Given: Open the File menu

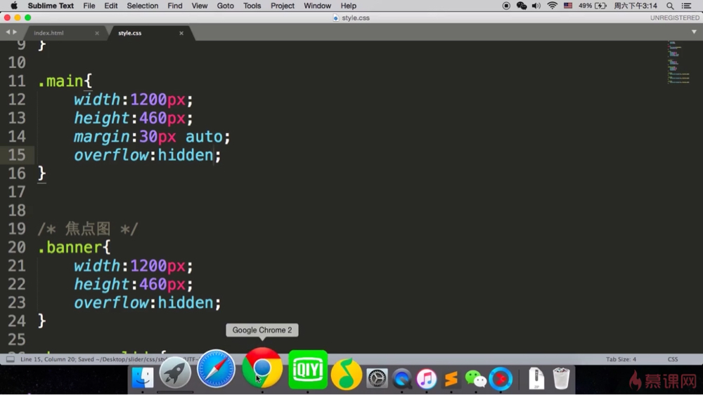Looking at the screenshot, I should [x=89, y=6].
